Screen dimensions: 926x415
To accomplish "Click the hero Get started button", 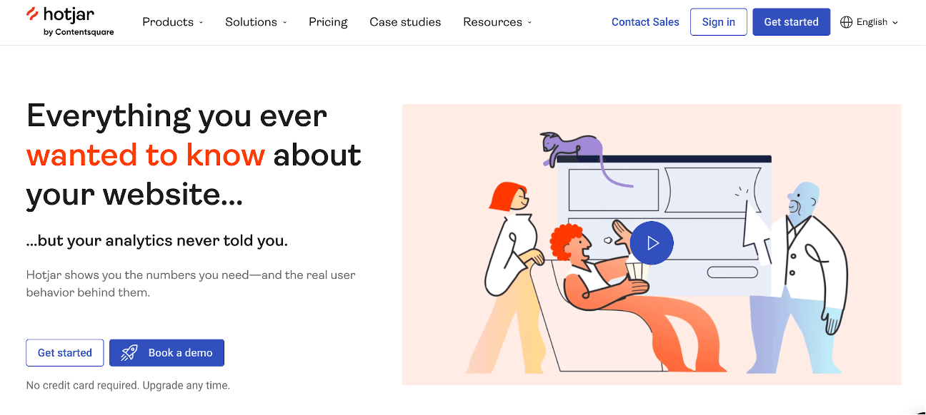I will click(65, 353).
